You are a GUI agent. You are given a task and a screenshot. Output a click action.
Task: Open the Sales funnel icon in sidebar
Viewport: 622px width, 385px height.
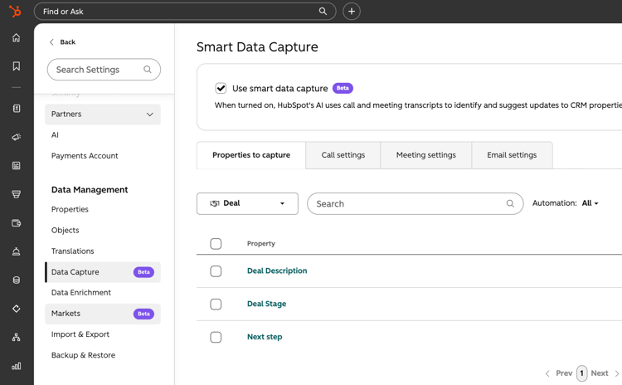pyautogui.click(x=17, y=194)
